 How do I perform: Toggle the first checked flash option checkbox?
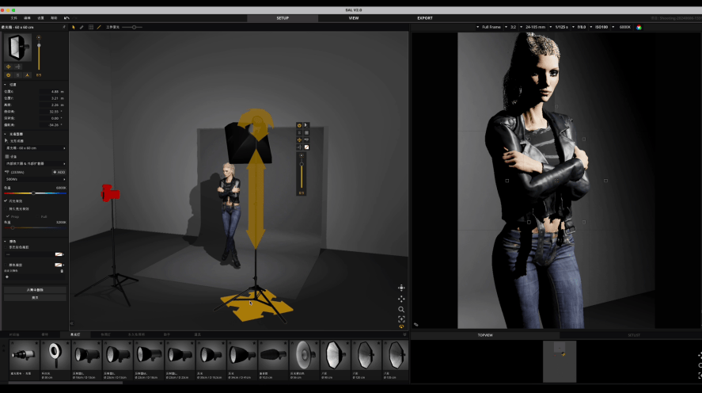tap(6, 201)
